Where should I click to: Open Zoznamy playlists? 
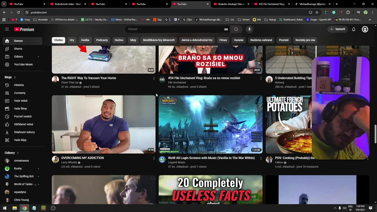(x=22, y=93)
